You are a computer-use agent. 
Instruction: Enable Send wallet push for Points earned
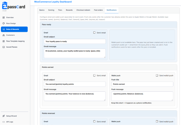pos(157,76)
